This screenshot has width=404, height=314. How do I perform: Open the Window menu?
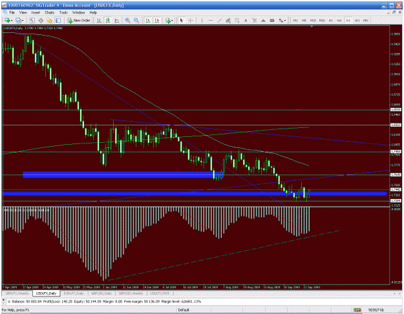click(78, 12)
